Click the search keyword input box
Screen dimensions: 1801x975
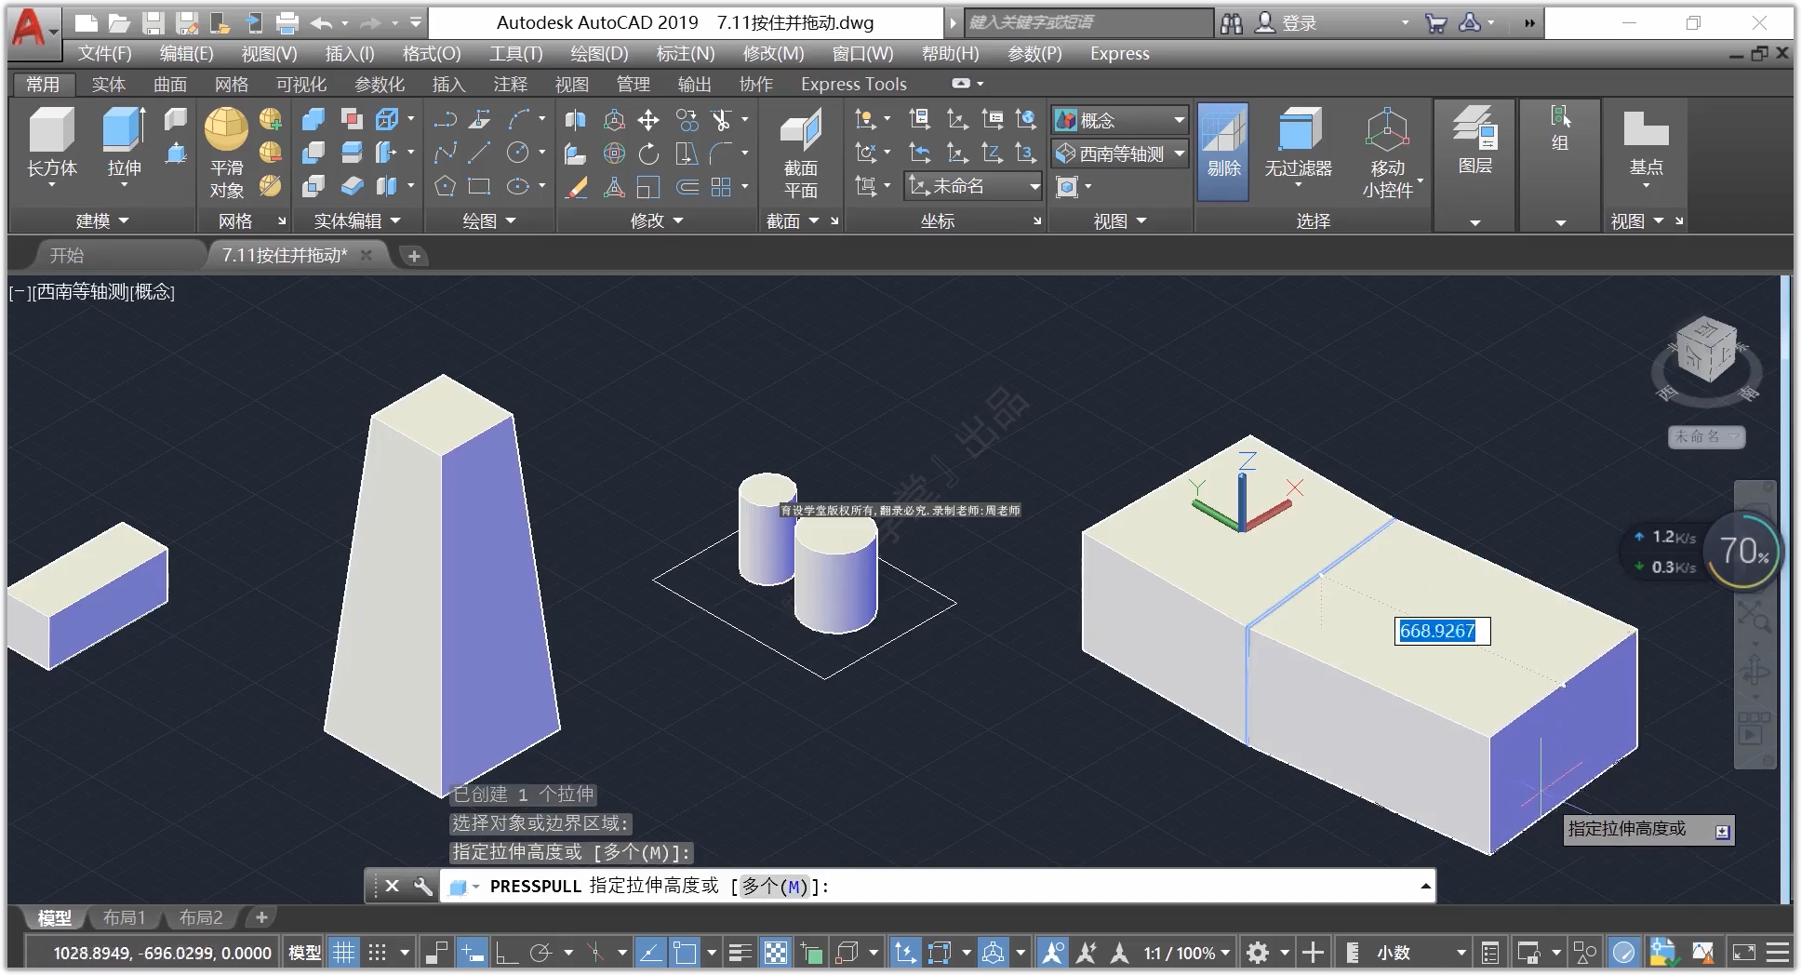tap(1088, 22)
